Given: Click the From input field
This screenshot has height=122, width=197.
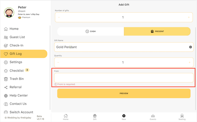Looking at the screenshot, I should click(x=124, y=78).
